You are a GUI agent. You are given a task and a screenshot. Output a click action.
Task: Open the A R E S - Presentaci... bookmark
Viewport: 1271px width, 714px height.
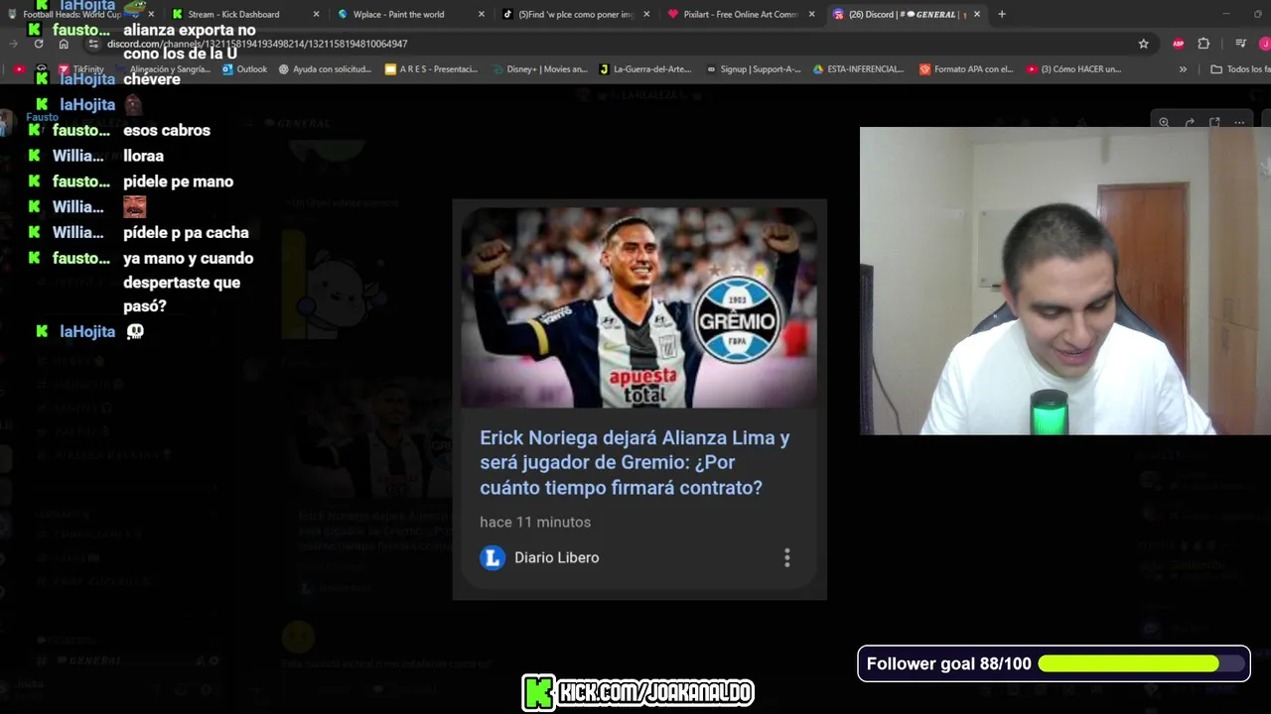[x=432, y=69]
